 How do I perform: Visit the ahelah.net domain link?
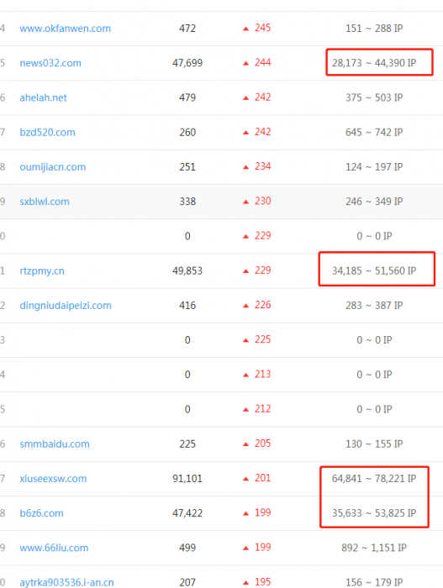(x=43, y=97)
